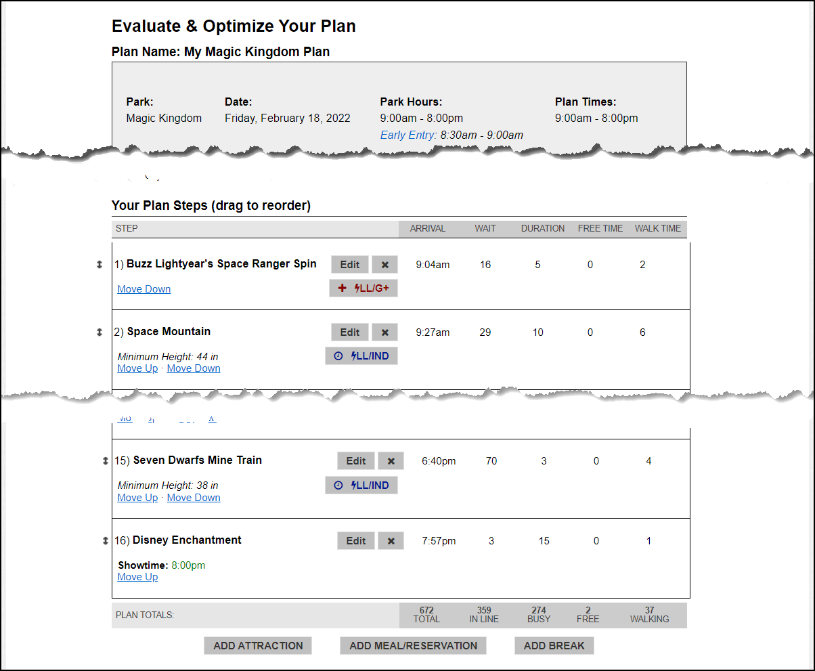Move Buzz Lightyear's step down
Image resolution: width=815 pixels, height=671 pixels.
click(144, 289)
